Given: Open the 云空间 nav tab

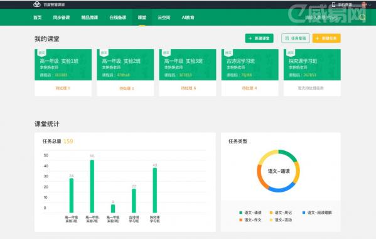Looking at the screenshot, I should coord(164,17).
